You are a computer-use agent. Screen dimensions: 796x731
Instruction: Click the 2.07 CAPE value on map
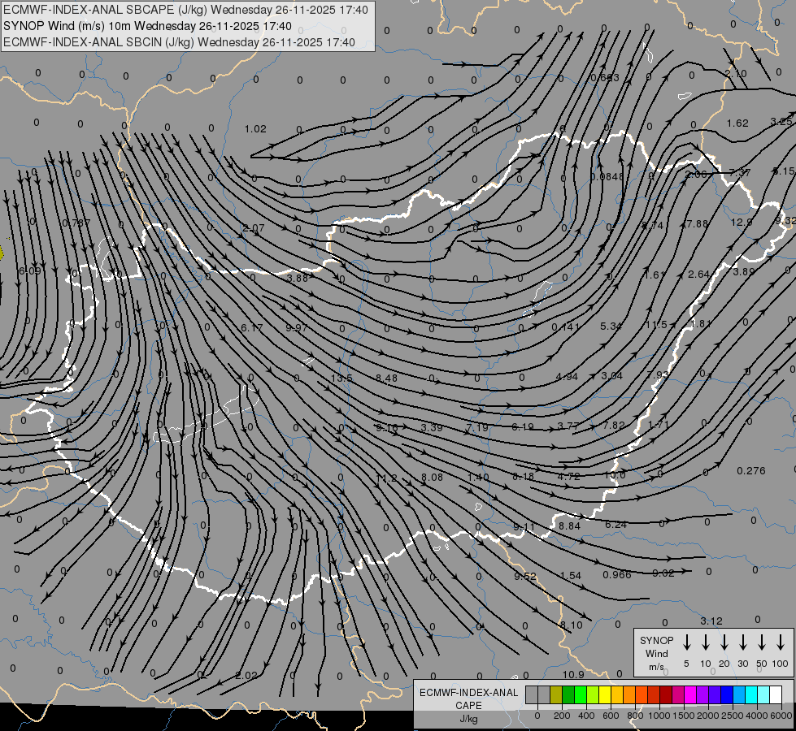point(254,228)
